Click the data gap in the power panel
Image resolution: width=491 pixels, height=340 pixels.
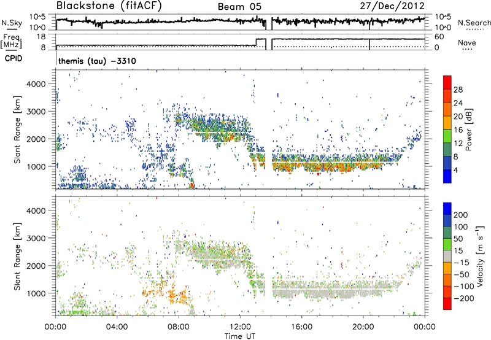[x=269, y=129]
